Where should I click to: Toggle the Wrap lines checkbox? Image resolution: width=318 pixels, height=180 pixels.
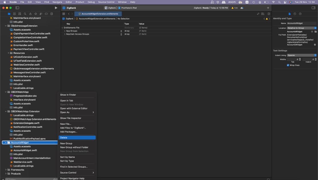(x=288, y=65)
